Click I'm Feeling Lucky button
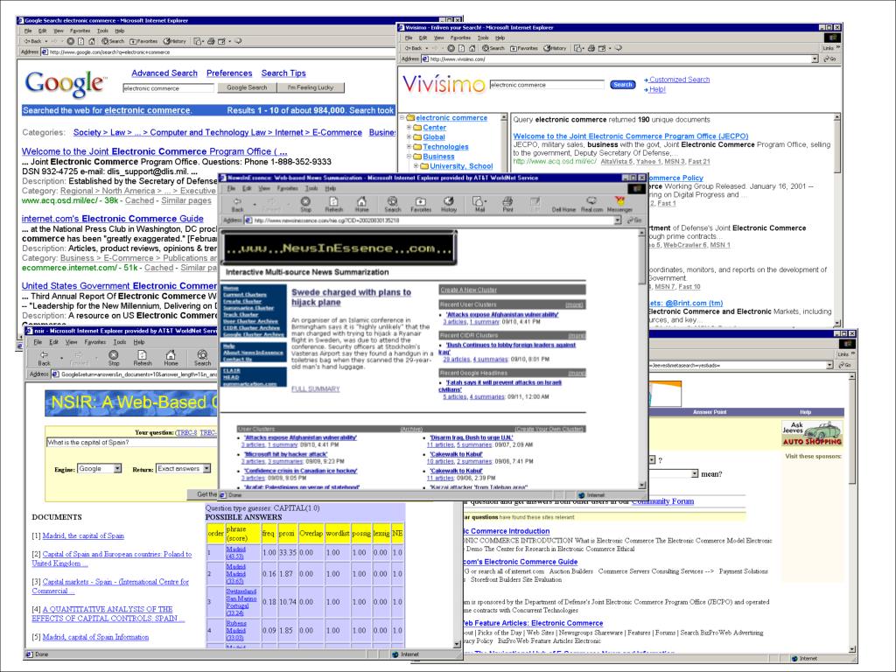 tap(311, 88)
